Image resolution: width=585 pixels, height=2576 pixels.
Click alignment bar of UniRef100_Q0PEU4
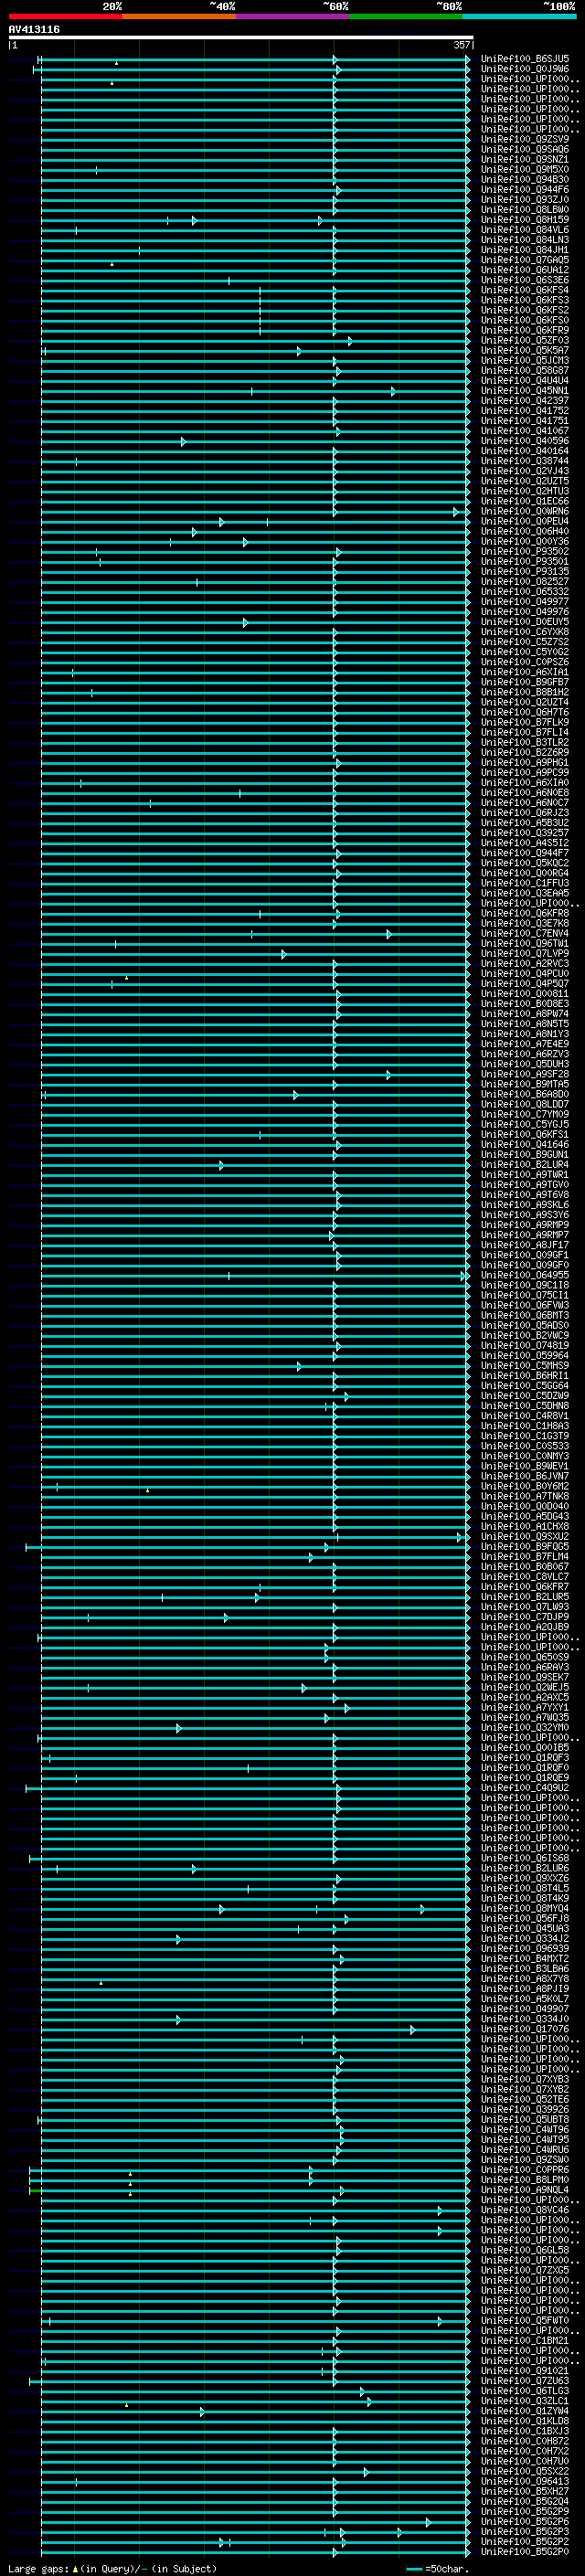coord(255,521)
